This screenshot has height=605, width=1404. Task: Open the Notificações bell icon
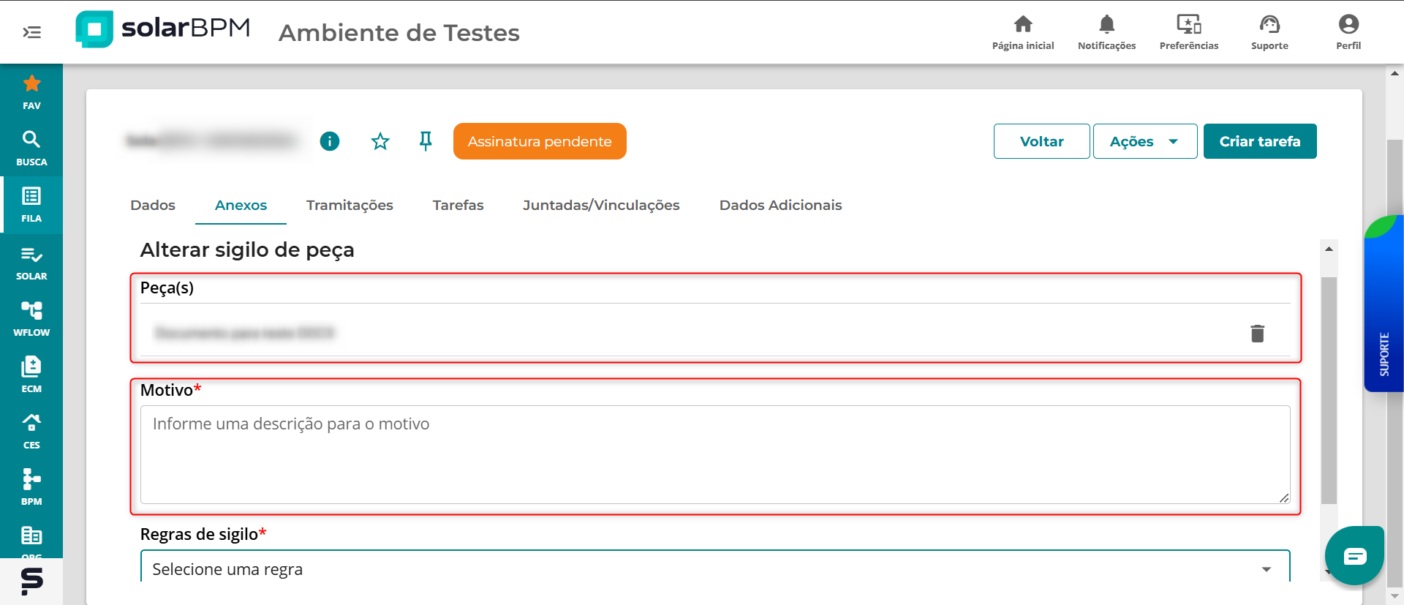coord(1106,32)
